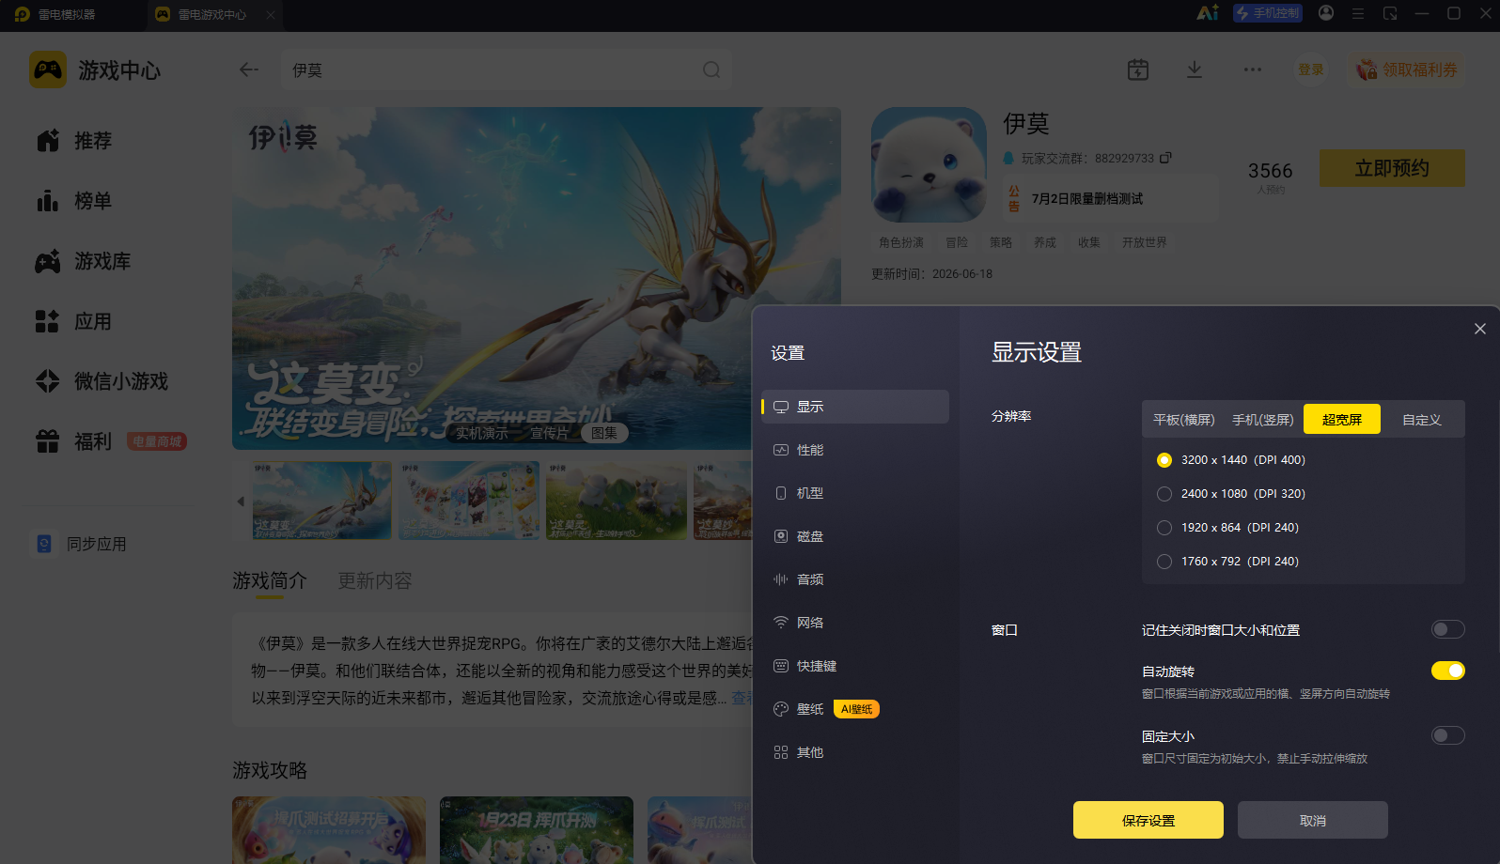Image resolution: width=1500 pixels, height=864 pixels.
Task: Disable the 自动旋转 switch
Action: [x=1448, y=671]
